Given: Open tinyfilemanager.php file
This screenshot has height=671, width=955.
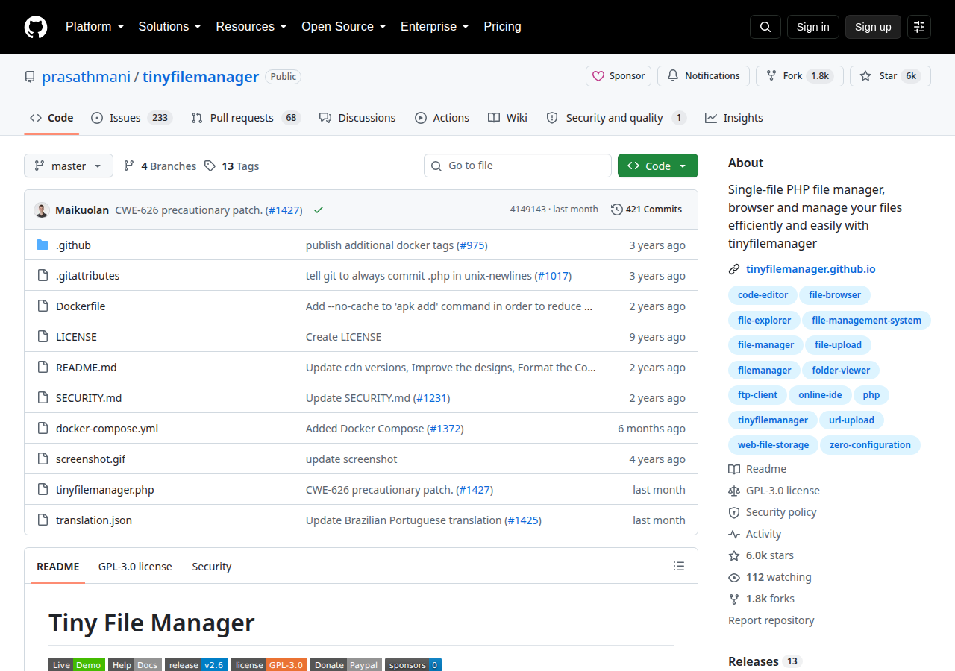Looking at the screenshot, I should coord(105,490).
